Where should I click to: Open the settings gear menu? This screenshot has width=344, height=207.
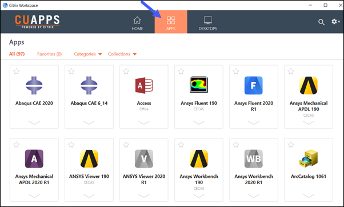(335, 22)
